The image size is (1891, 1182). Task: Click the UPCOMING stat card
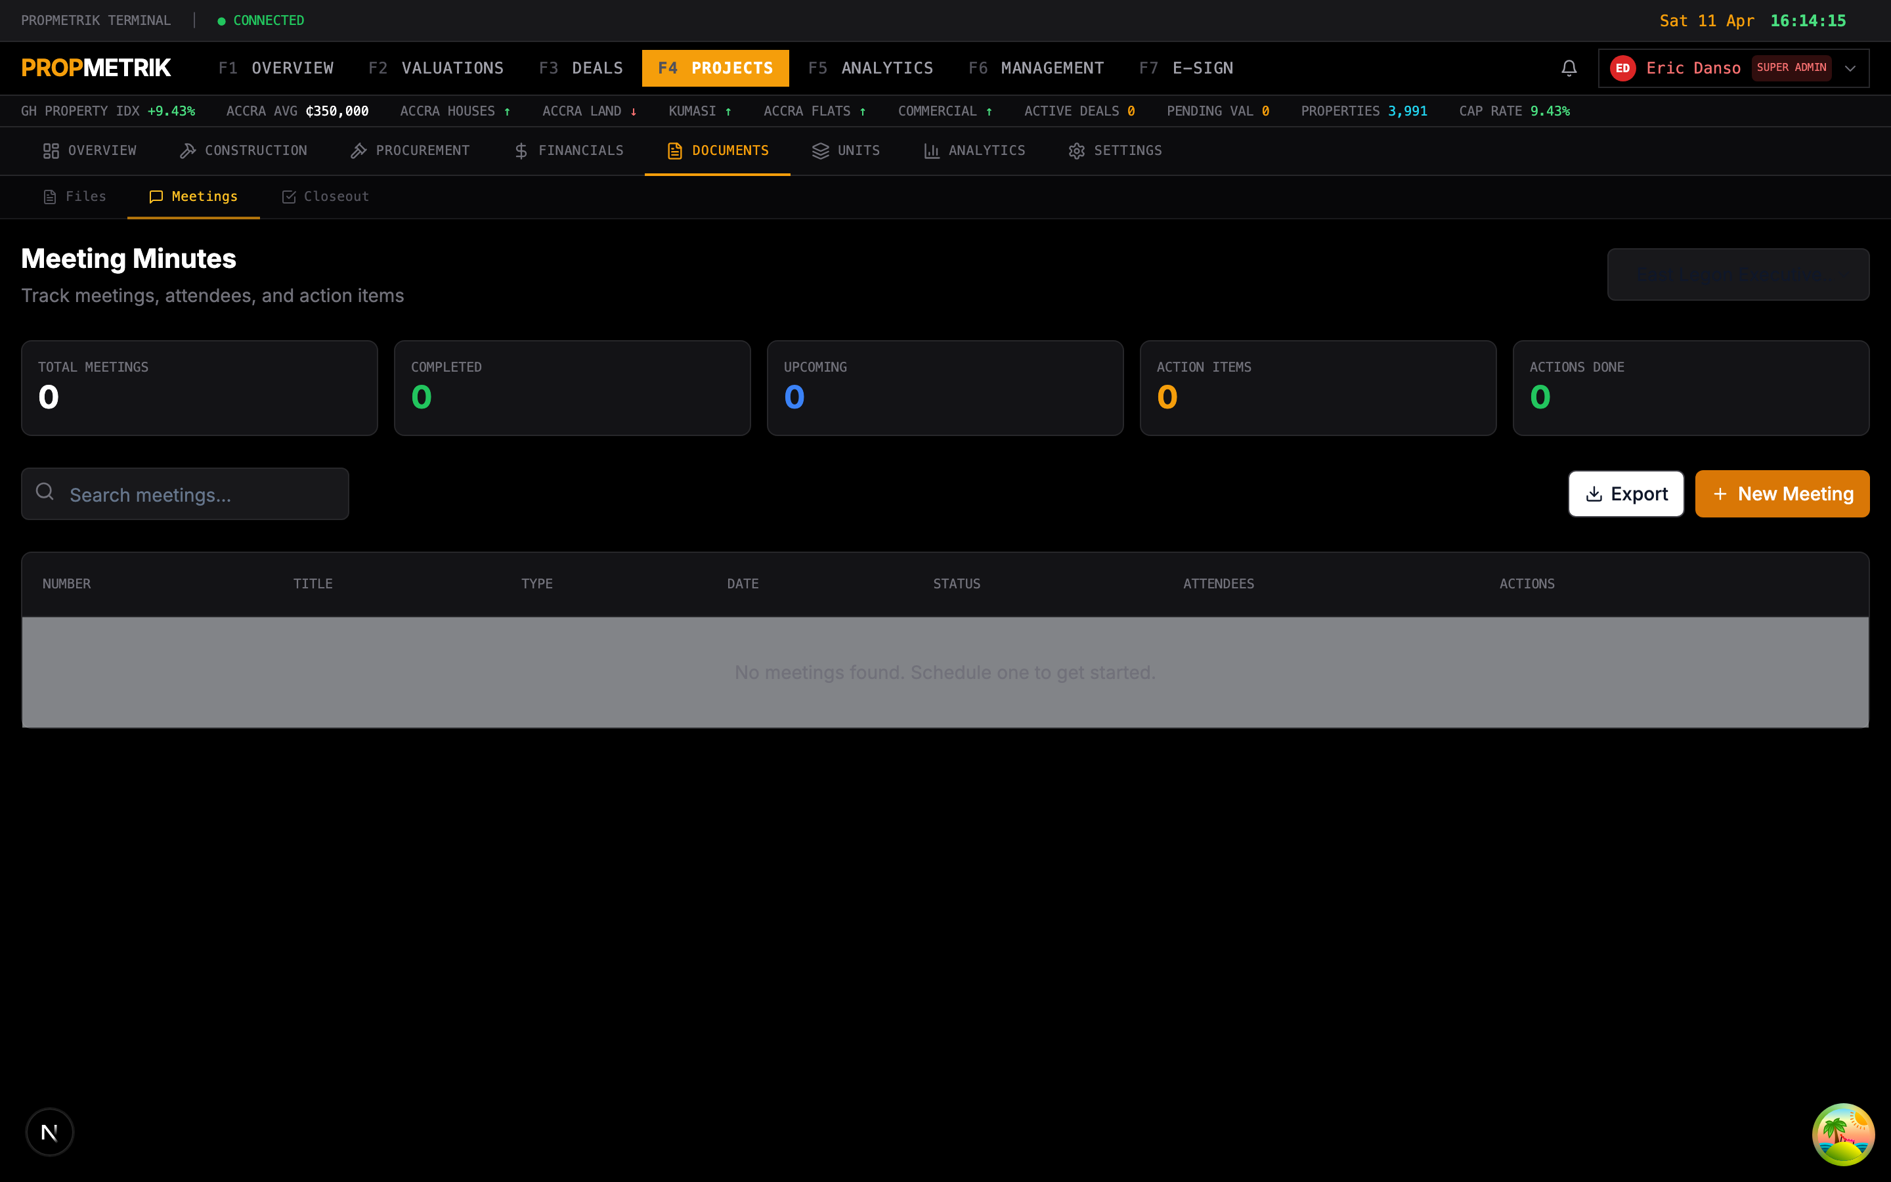click(x=945, y=387)
